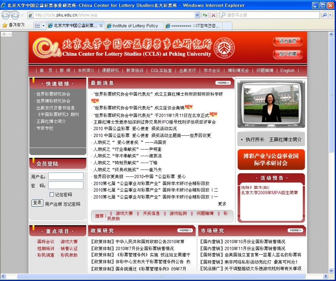This screenshot has width=336, height=281.
Task: Click the Quick Tabs grid icon
Action: click(37, 26)
